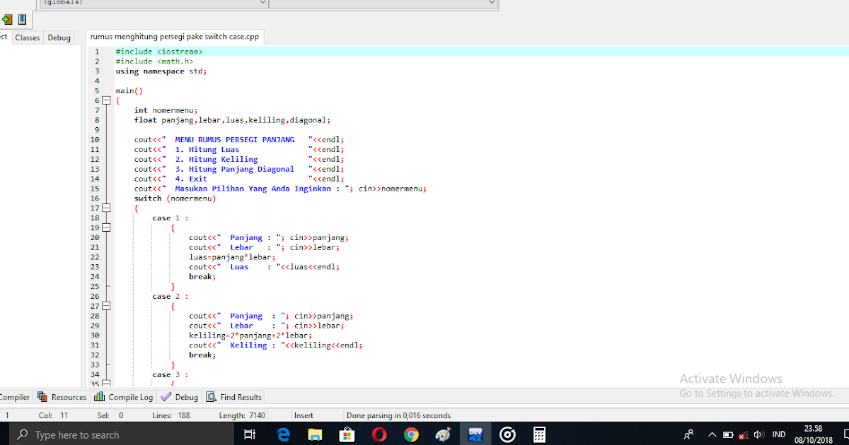Viewport: 849px width, 445px height.
Task: Click the editor's vertical scrollbar
Action: pyautogui.click(x=846, y=212)
